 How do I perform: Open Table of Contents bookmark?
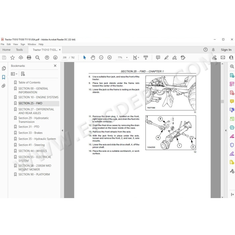tap(30, 83)
